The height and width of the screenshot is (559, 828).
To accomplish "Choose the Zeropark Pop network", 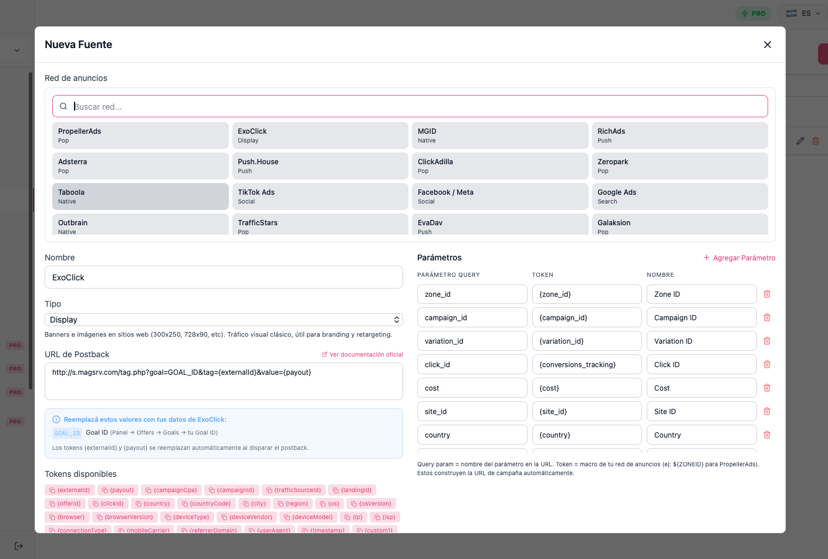I will pos(680,166).
